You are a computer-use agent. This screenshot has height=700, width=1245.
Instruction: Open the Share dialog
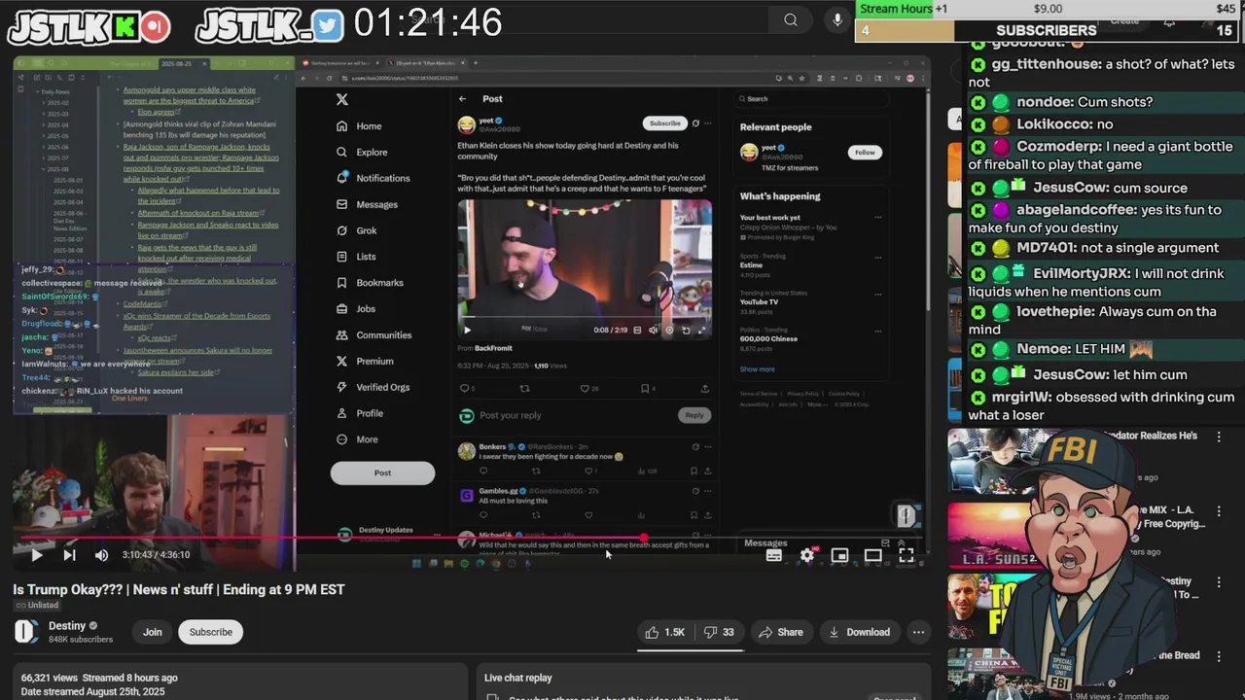(781, 632)
